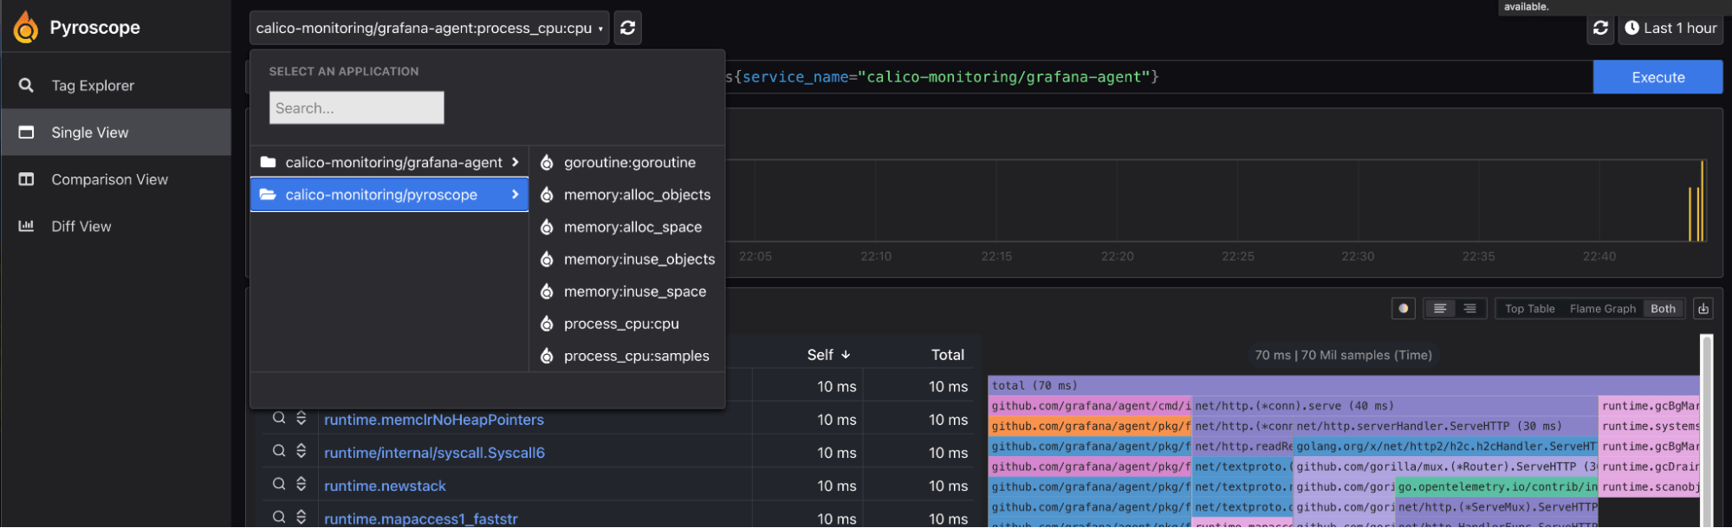
Task: Open Diff View in the sidebar
Action: click(81, 226)
